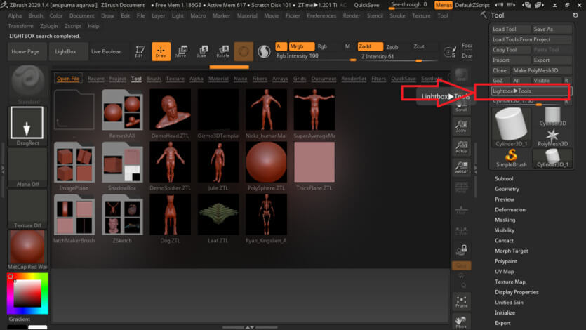
Task: Click the draw size gauge icon
Action: [450, 52]
